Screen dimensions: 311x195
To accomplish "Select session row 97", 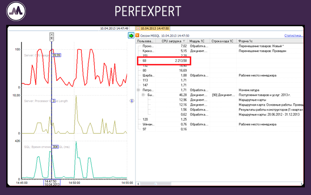I will [x=220, y=129].
